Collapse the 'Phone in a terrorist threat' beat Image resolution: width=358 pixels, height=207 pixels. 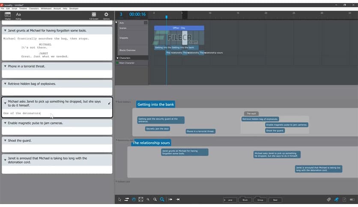pyautogui.click(x=5, y=66)
